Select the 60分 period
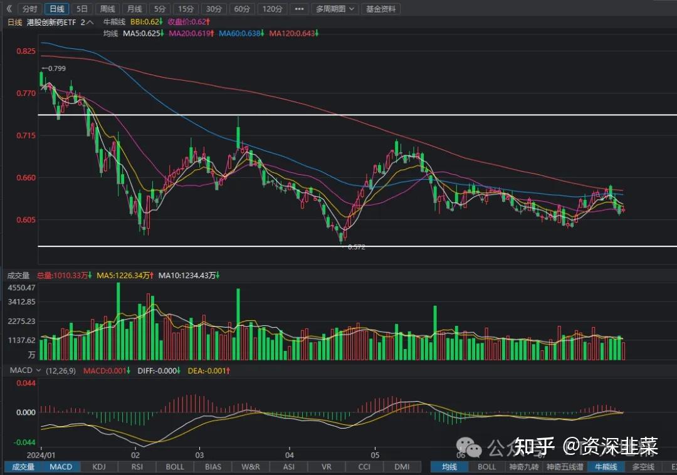 pos(241,9)
